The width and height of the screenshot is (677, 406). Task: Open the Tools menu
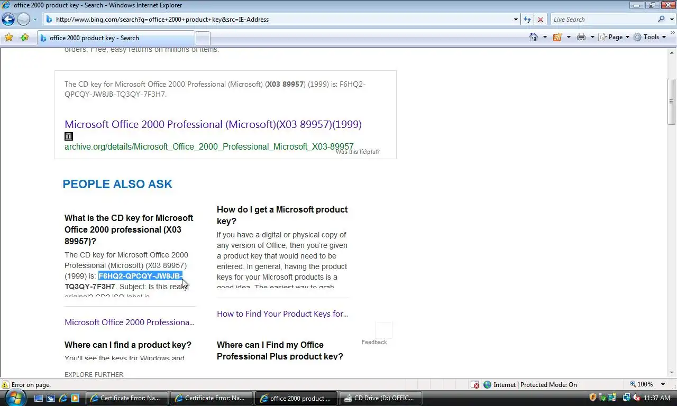[x=650, y=37]
